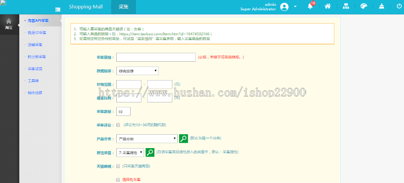Click the 评论为10~50间的随机数 note
404x183 pixels.
[x=145, y=125]
